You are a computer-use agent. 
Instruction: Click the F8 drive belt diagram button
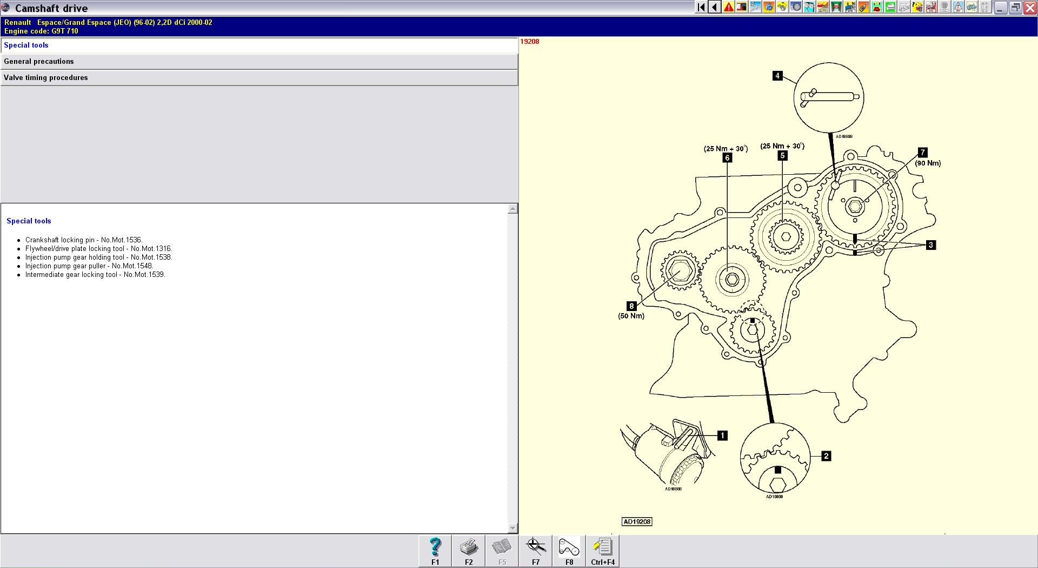coord(569,551)
